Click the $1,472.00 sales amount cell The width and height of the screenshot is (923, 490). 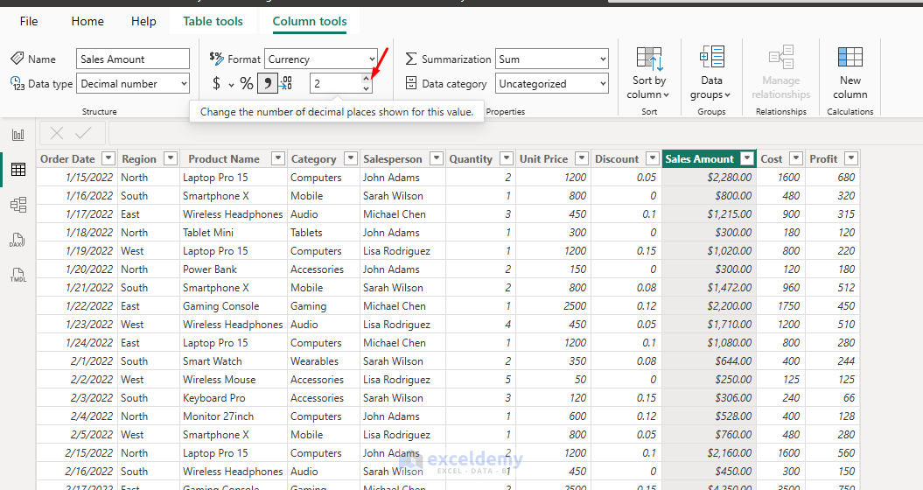pos(709,288)
